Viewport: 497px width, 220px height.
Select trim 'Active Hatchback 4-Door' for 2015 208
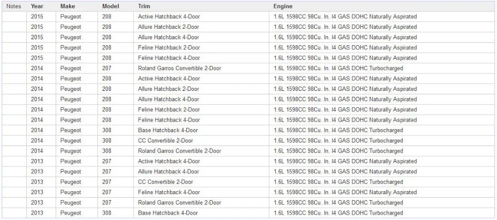[169, 16]
